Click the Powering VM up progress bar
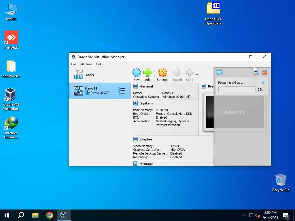Image resolution: width=295 pixels, height=221 pixels. coord(237,89)
